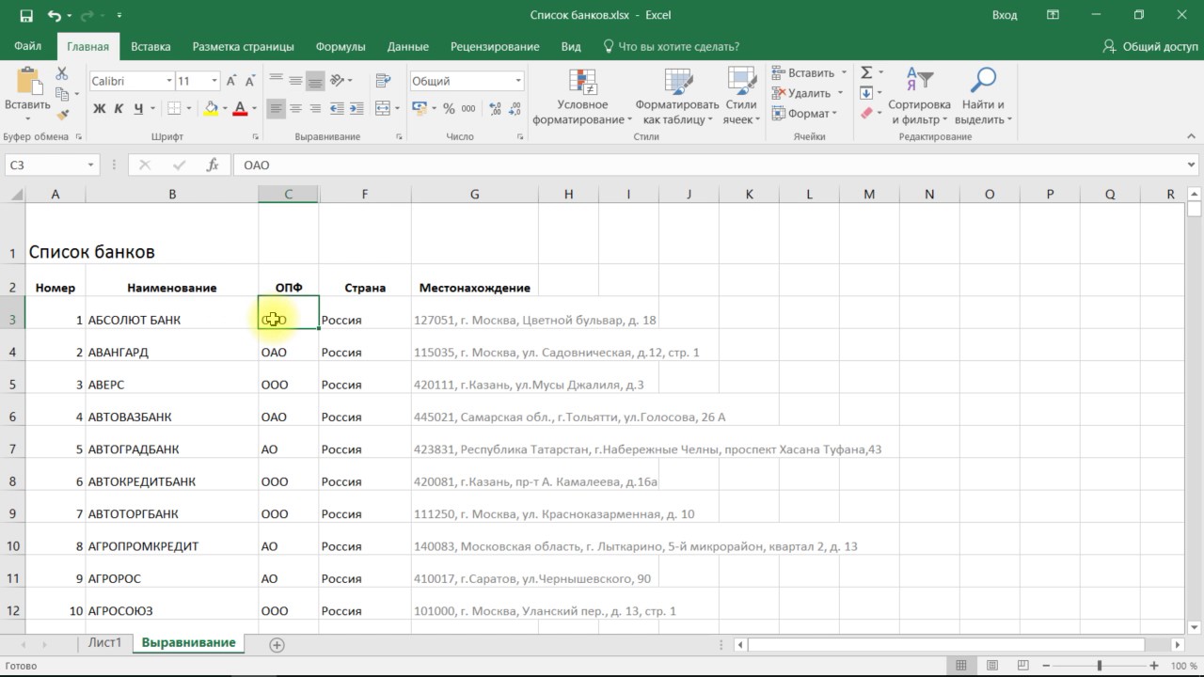
Task: Add a new sheet with plus button
Action: coord(277,645)
